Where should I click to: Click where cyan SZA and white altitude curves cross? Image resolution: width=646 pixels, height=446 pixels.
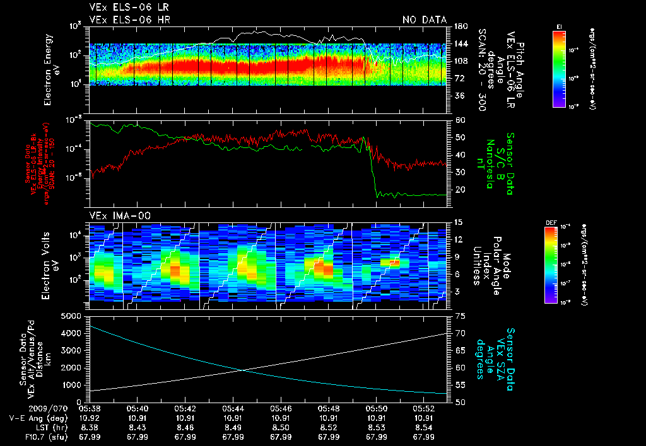point(242,370)
